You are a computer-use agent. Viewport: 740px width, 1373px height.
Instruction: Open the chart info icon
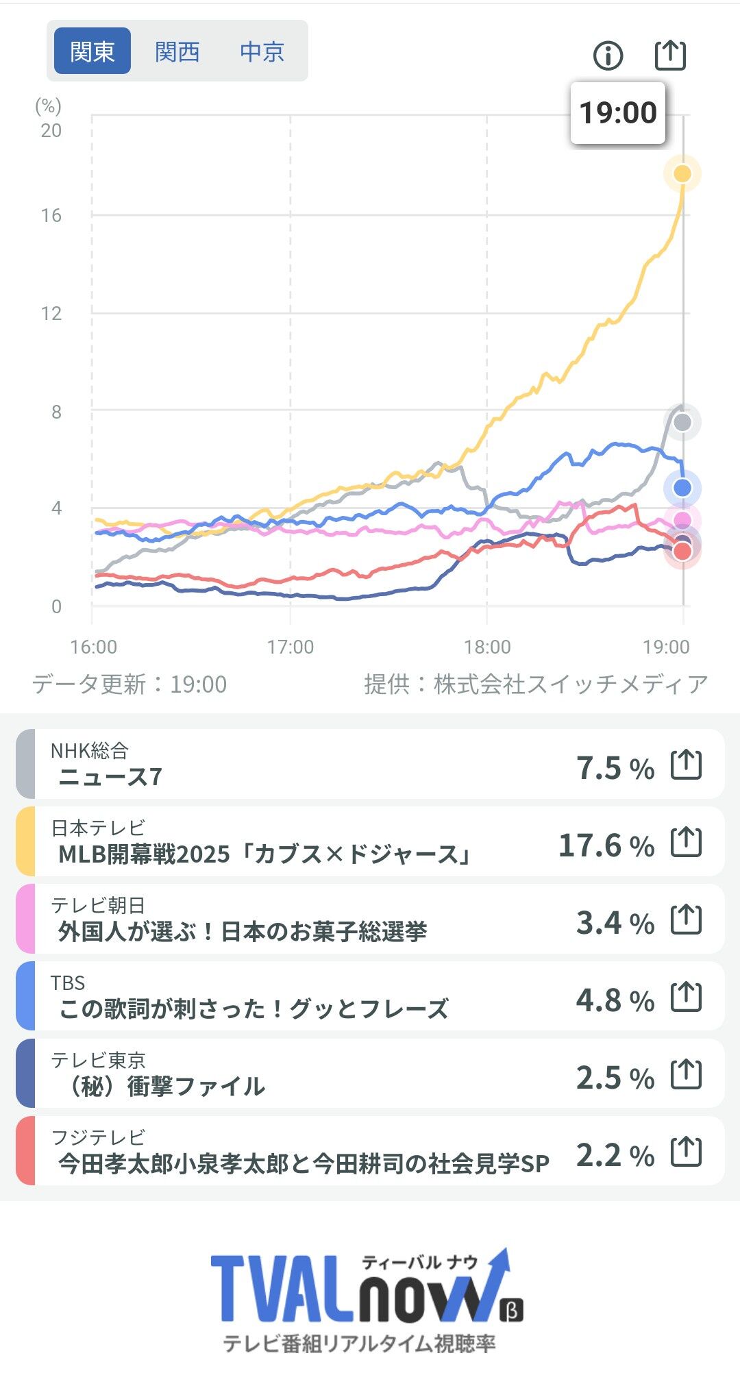tap(608, 55)
